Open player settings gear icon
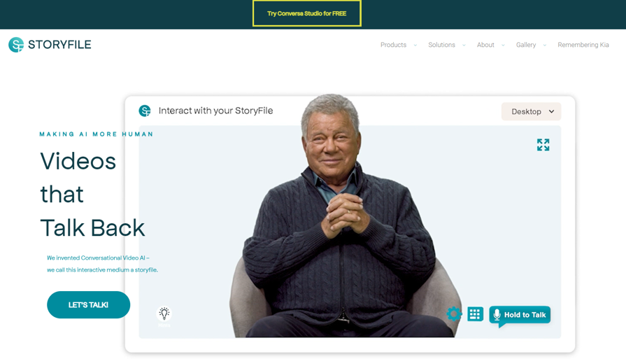Screen dimensions: 626x359 454,314
